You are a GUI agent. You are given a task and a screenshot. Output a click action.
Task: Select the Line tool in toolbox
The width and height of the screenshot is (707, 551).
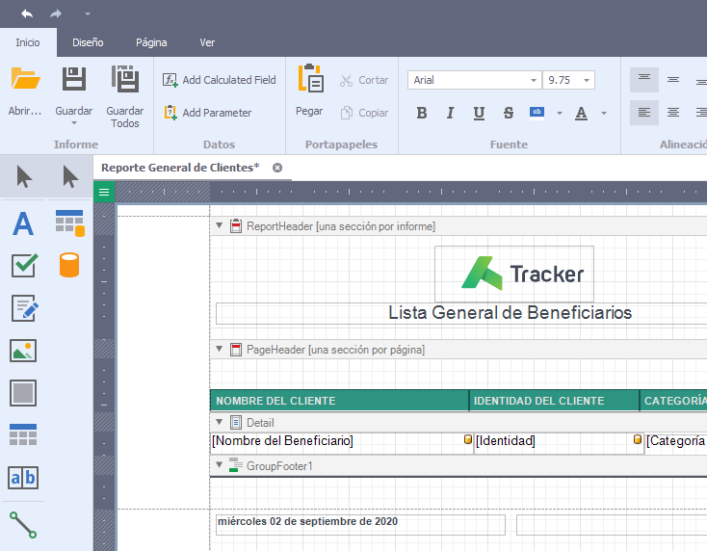click(23, 524)
